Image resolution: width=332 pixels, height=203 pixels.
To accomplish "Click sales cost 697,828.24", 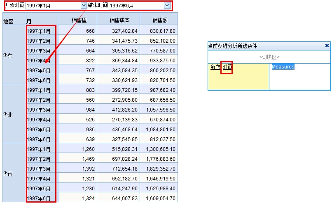I will (x=125, y=159).
